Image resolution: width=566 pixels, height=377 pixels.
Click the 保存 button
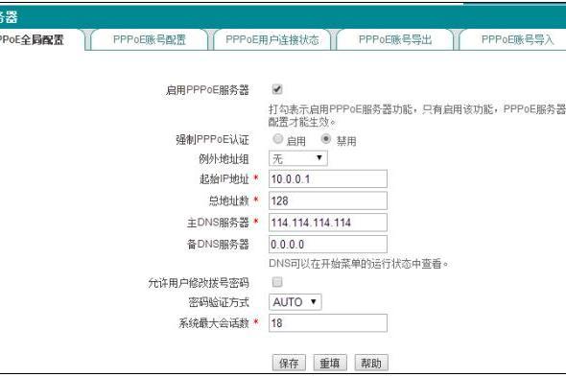(x=289, y=363)
